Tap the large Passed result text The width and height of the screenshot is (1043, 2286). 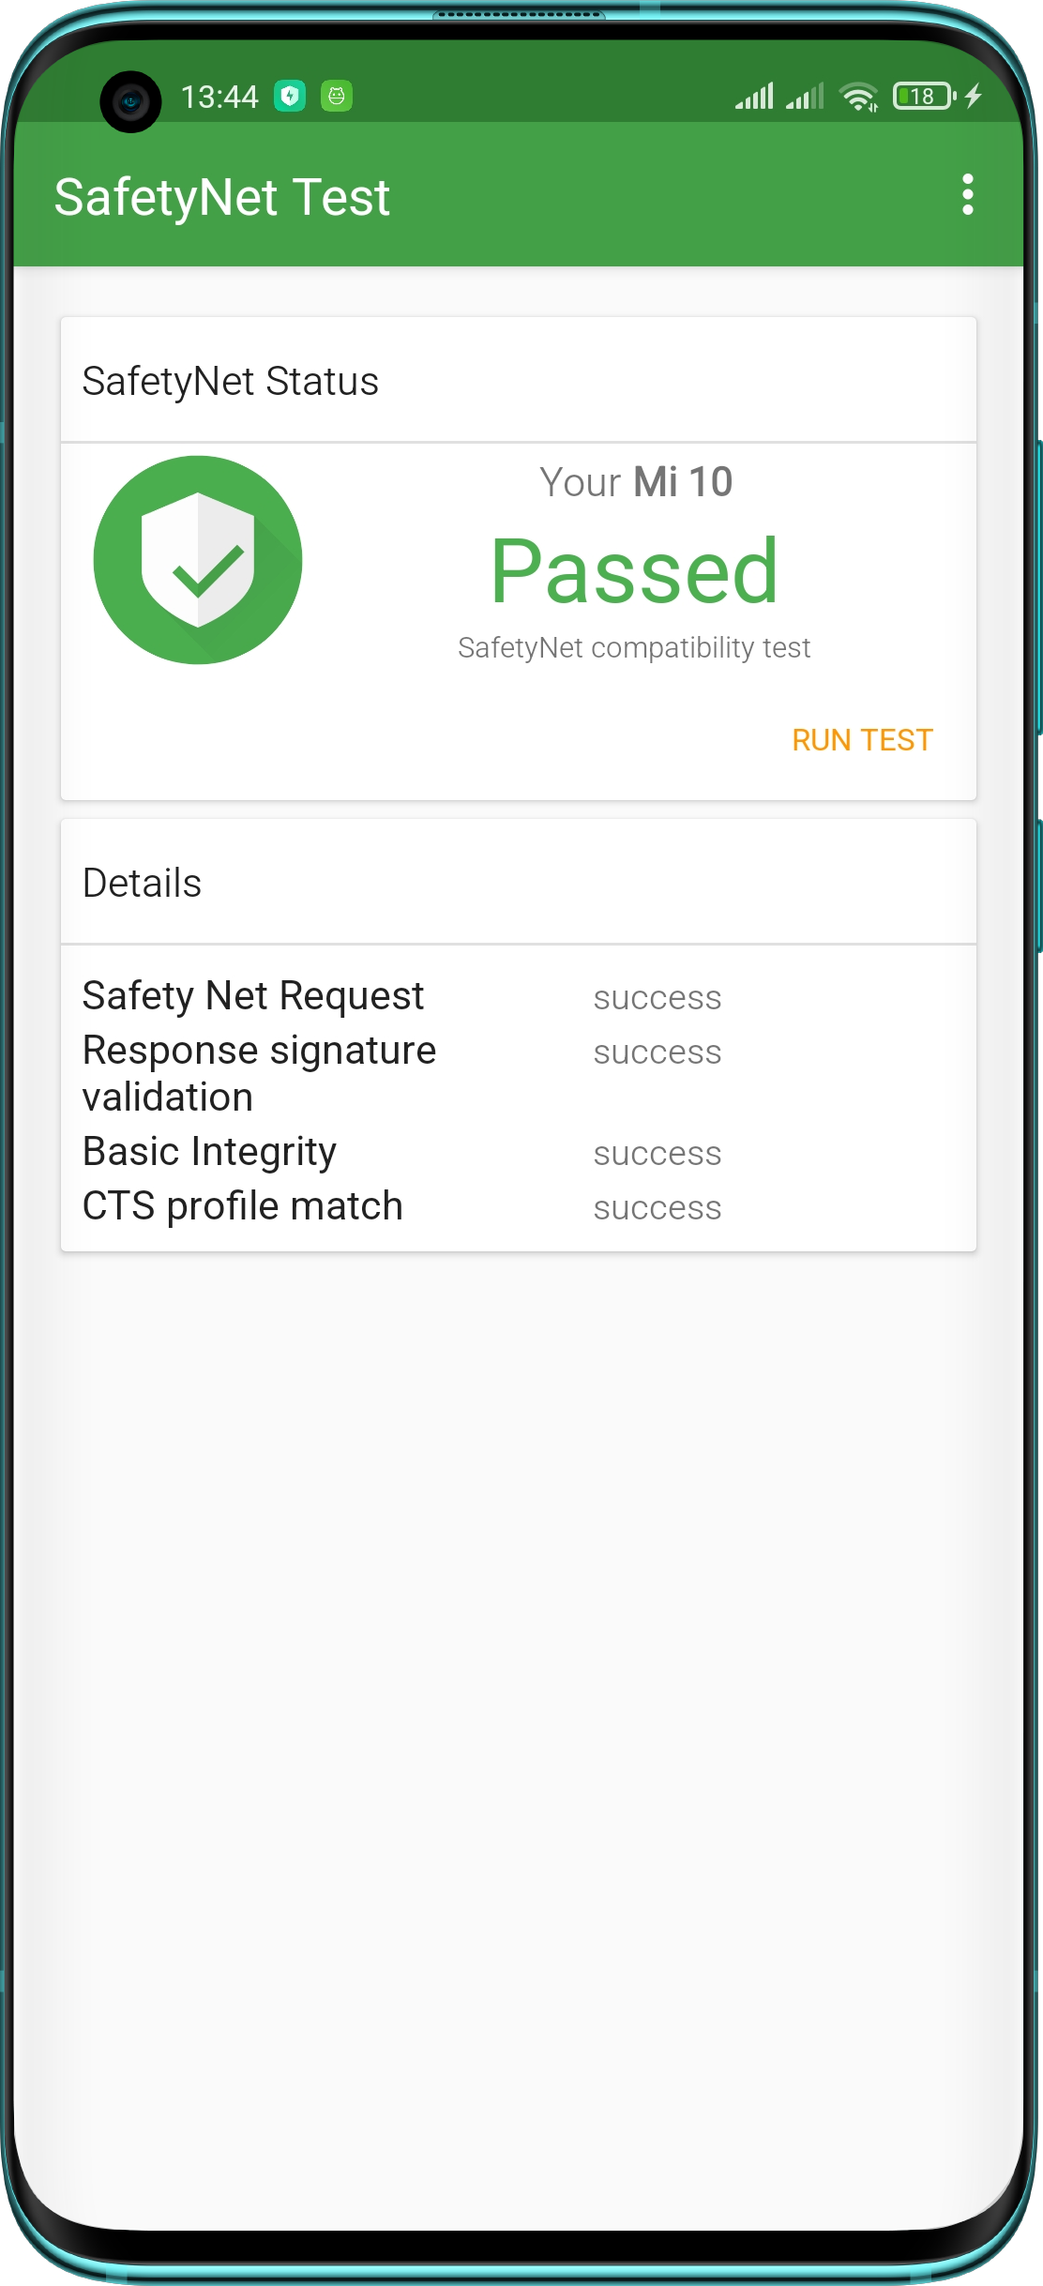(x=635, y=570)
